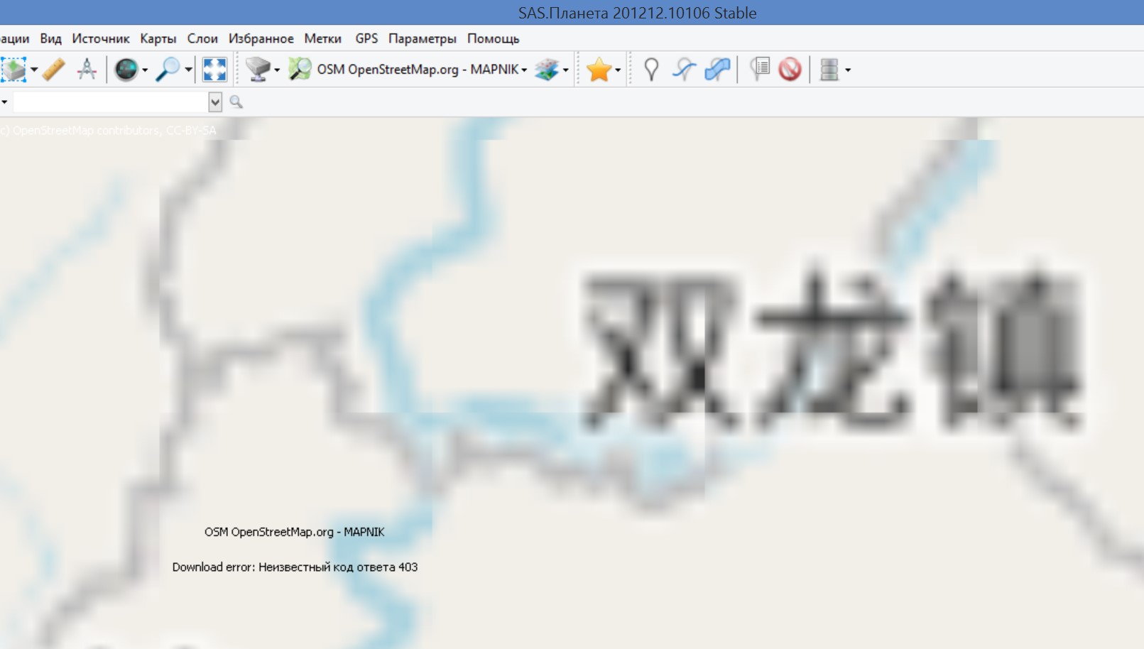The width and height of the screenshot is (1144, 649).
Task: Open the placemark manager list icon
Action: pos(760,70)
